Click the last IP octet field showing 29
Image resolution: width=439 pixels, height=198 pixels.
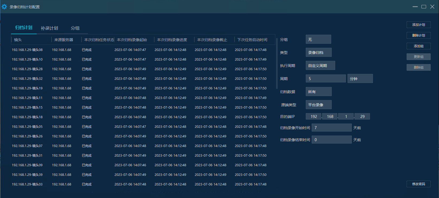[x=362, y=117]
